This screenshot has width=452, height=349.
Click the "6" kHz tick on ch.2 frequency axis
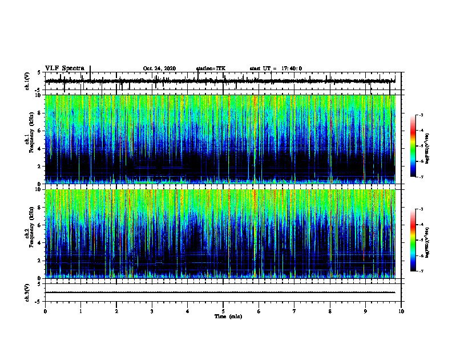click(x=40, y=225)
